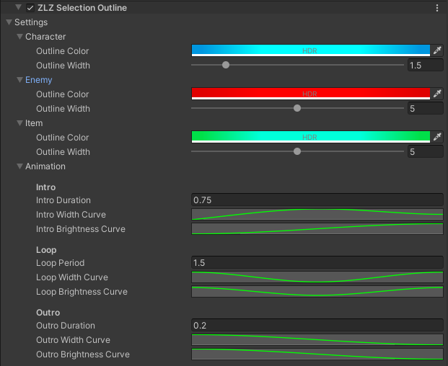Click the Intro Duration field

(x=317, y=200)
